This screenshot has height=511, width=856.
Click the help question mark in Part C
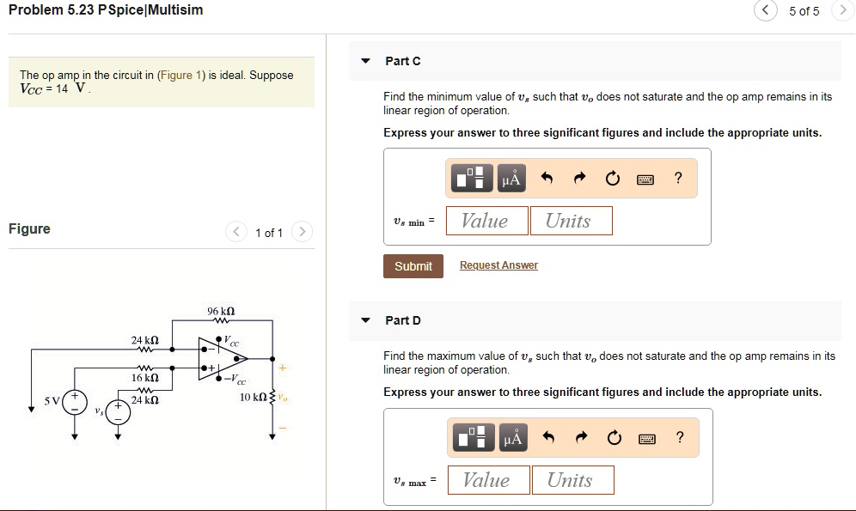point(678,178)
